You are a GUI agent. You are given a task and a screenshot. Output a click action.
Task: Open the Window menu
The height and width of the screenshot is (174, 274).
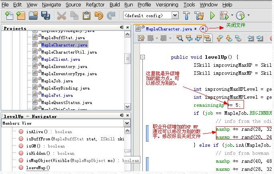point(209,4)
